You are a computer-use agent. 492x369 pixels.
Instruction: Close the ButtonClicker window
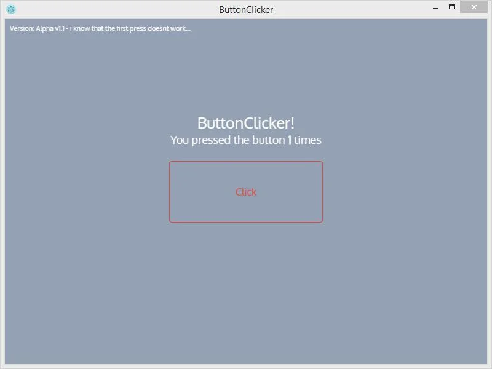click(x=474, y=7)
